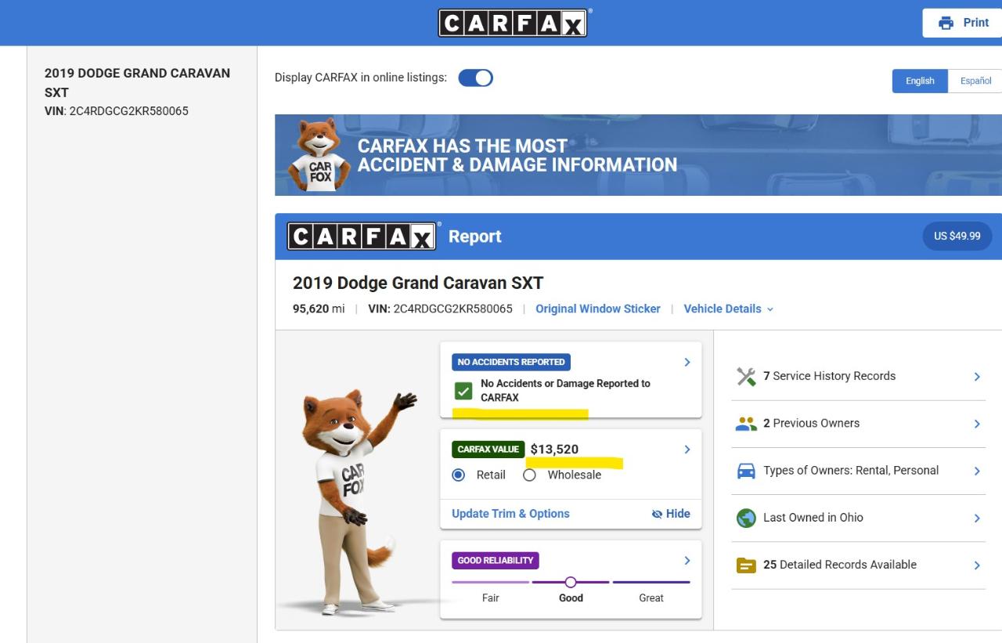
Task: Click the 95,620 mi mileage text
Action: 319,309
